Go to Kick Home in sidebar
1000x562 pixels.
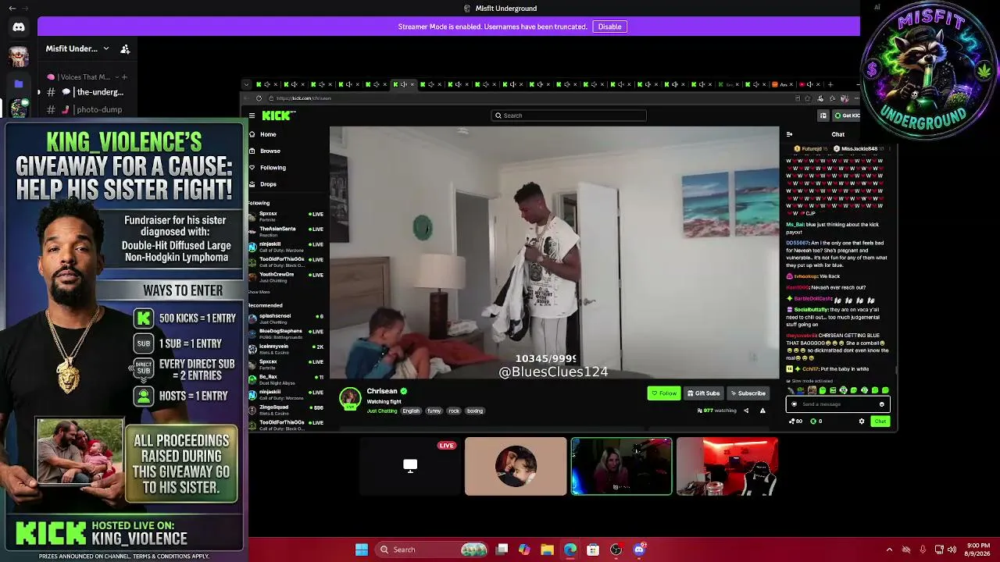pos(268,134)
